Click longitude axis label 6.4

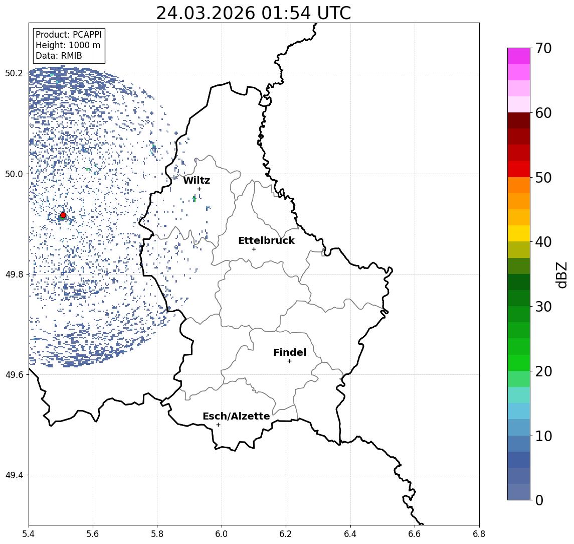[x=350, y=534]
